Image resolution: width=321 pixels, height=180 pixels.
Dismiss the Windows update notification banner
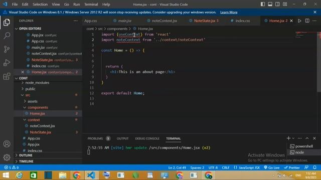point(315,12)
